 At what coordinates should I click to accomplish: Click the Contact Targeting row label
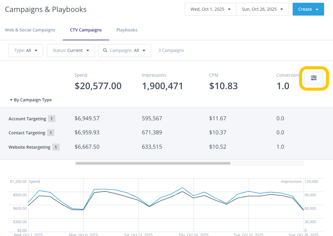point(27,133)
